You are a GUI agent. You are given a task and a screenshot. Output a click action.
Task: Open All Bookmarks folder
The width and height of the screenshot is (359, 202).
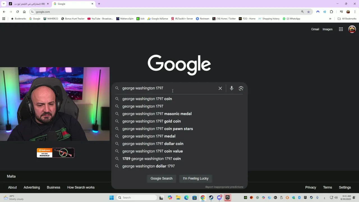tap(347, 19)
